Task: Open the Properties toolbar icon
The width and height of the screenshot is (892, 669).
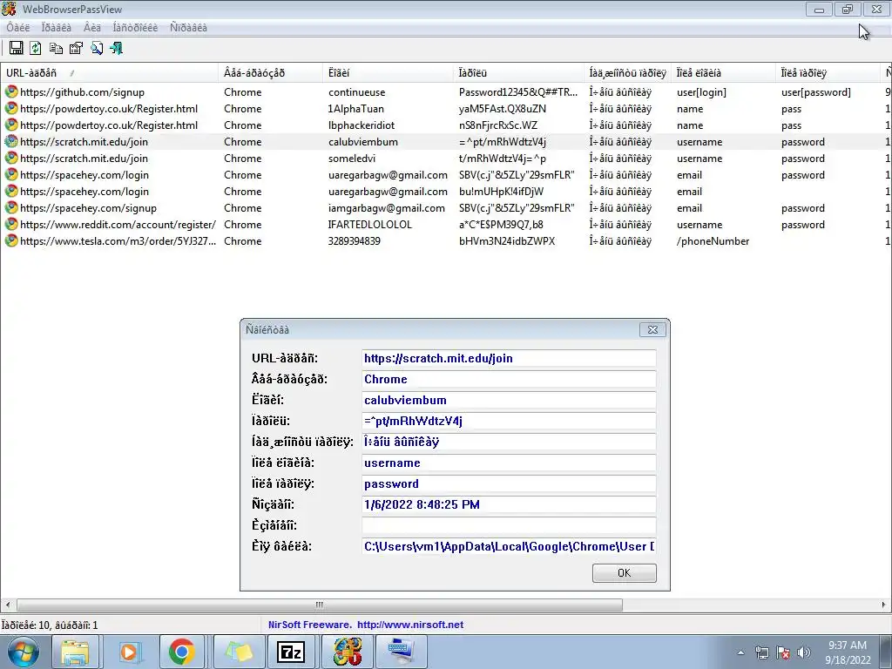Action: pos(77,49)
